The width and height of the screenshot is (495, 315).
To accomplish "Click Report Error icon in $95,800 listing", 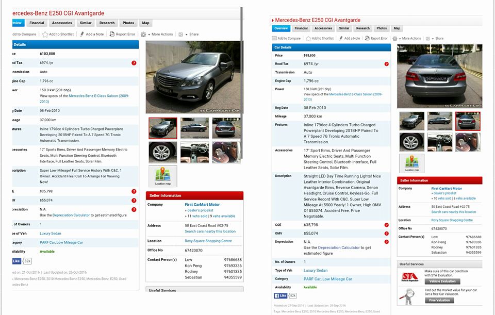I will (367, 38).
